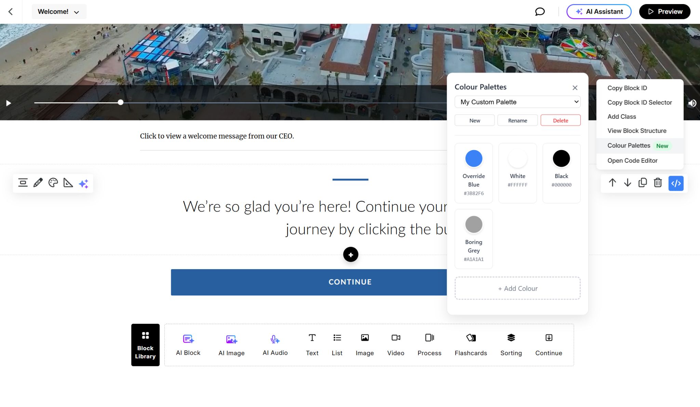Insert a Video block from block bar
Image resolution: width=700 pixels, height=407 pixels.
(x=395, y=345)
